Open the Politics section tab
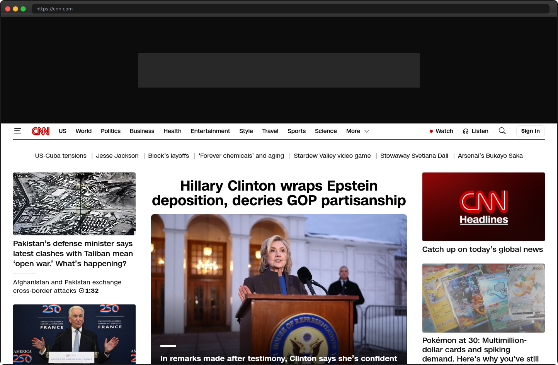Image resolution: width=558 pixels, height=365 pixels. point(111,131)
